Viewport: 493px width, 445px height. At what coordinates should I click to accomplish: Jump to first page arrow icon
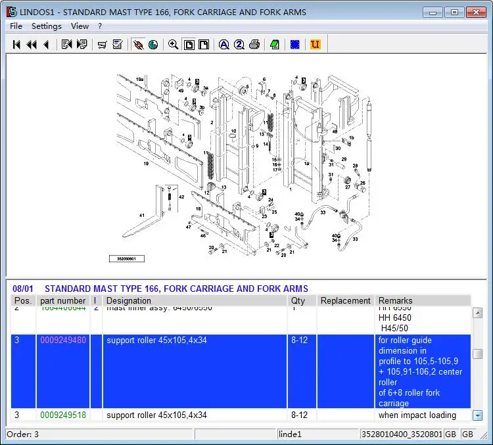click(x=16, y=45)
